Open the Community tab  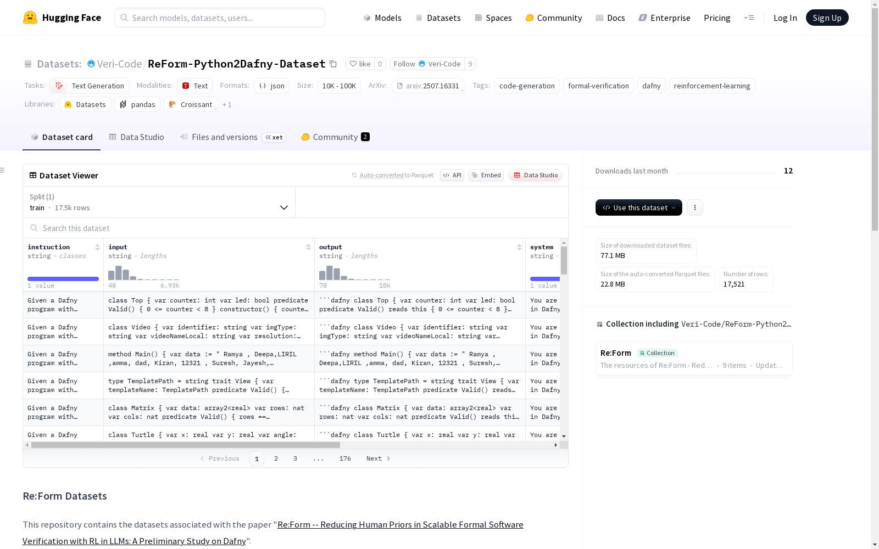point(335,137)
